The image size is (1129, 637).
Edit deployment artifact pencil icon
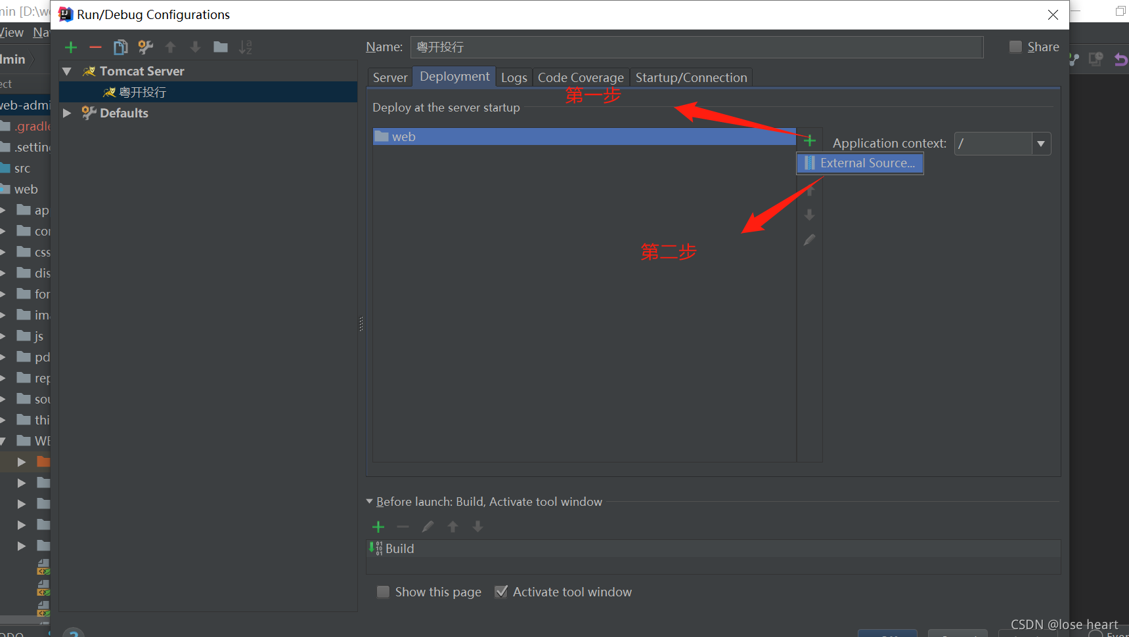pos(810,240)
